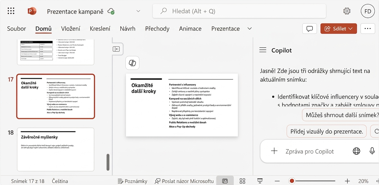Switch to slide sorter grid view
This screenshot has width=379, height=185.
[242, 181]
